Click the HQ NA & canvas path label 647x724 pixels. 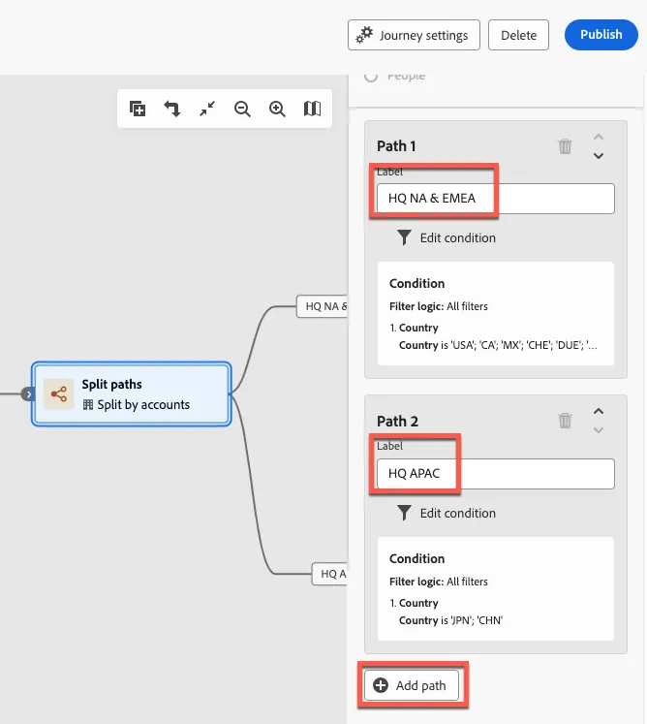[x=323, y=306]
